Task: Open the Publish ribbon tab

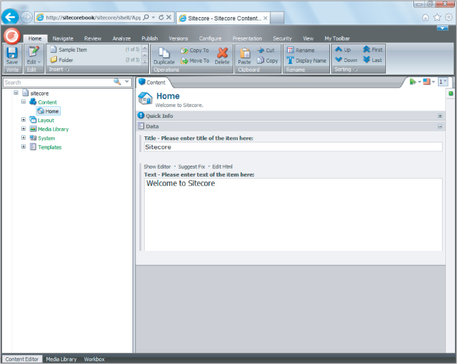Action: (150, 39)
